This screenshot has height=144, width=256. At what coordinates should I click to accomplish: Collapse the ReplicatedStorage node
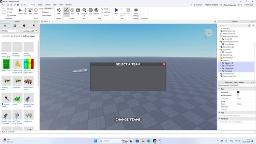219,36
